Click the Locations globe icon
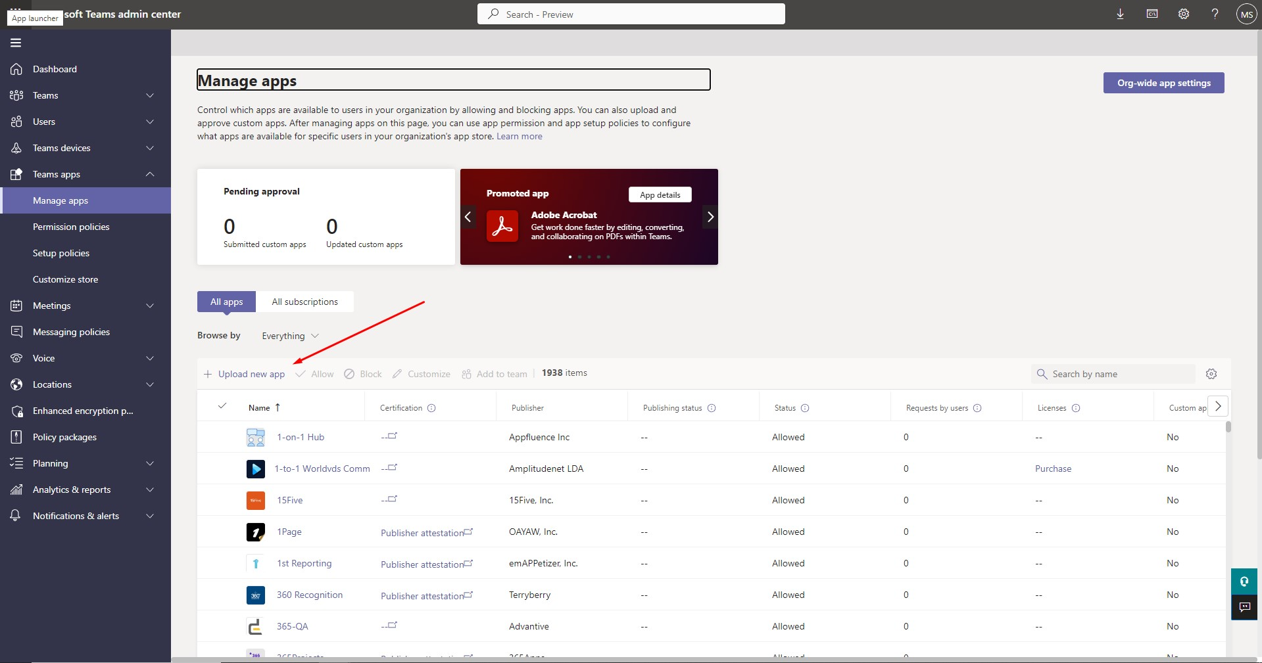This screenshot has width=1262, height=663. 16,384
